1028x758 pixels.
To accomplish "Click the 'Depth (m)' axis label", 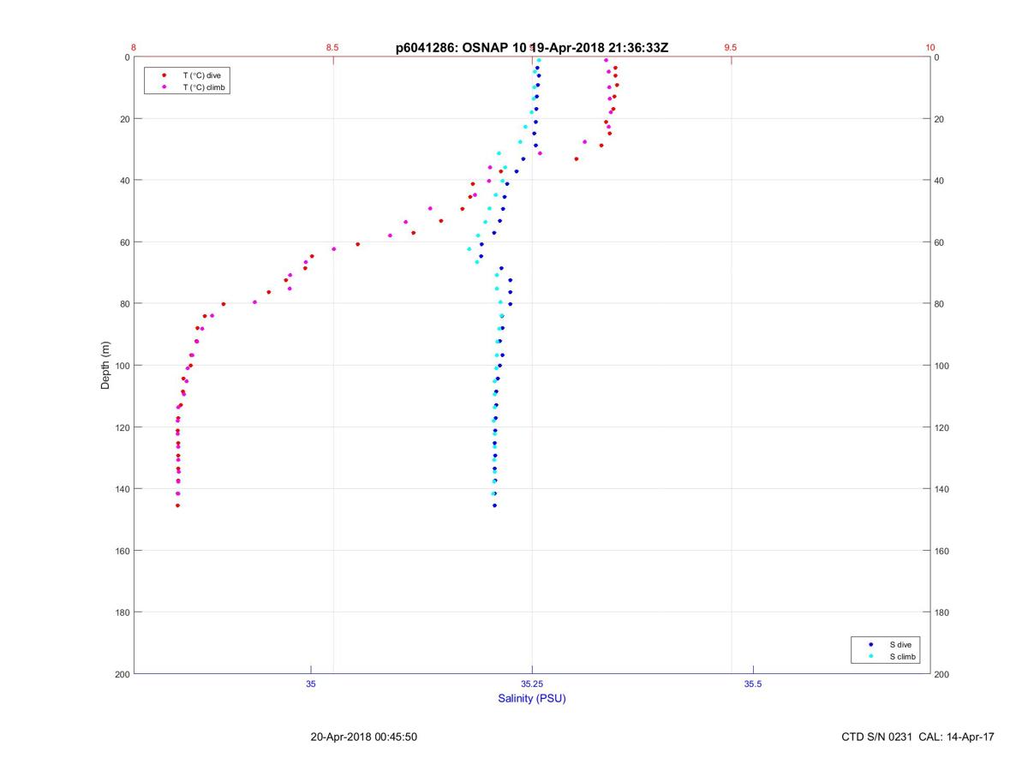I will click(105, 365).
